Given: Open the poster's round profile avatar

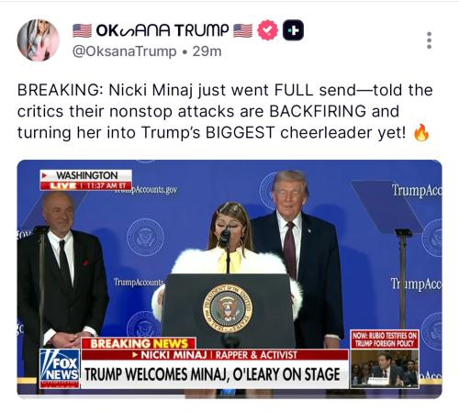Looking at the screenshot, I should 38,40.
